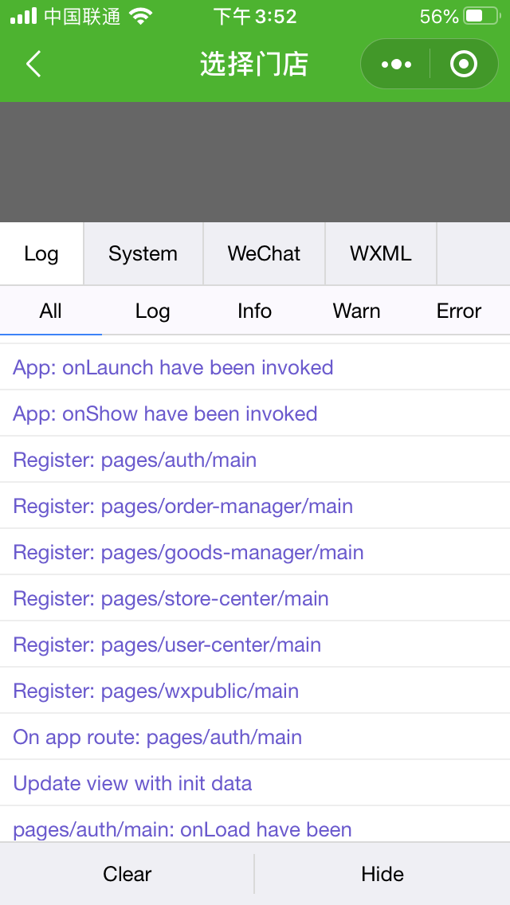Image resolution: width=510 pixels, height=905 pixels.
Task: Filter logs by Error level
Action: tap(458, 311)
